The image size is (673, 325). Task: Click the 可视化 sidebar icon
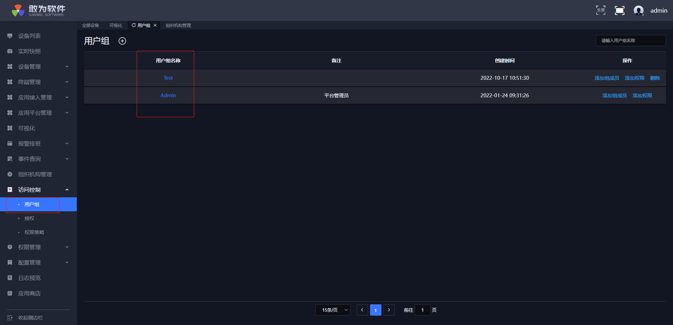pyautogui.click(x=10, y=128)
